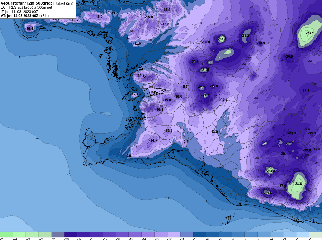322x241 pixels.
Task: Select the -13.2 temperature label
Action: tap(75, 20)
